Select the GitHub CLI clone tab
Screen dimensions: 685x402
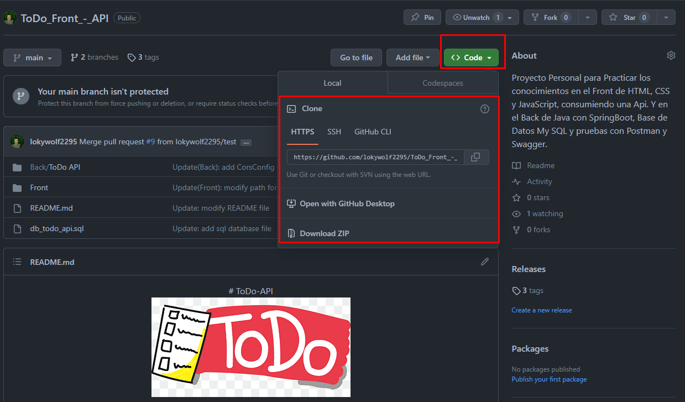click(373, 132)
